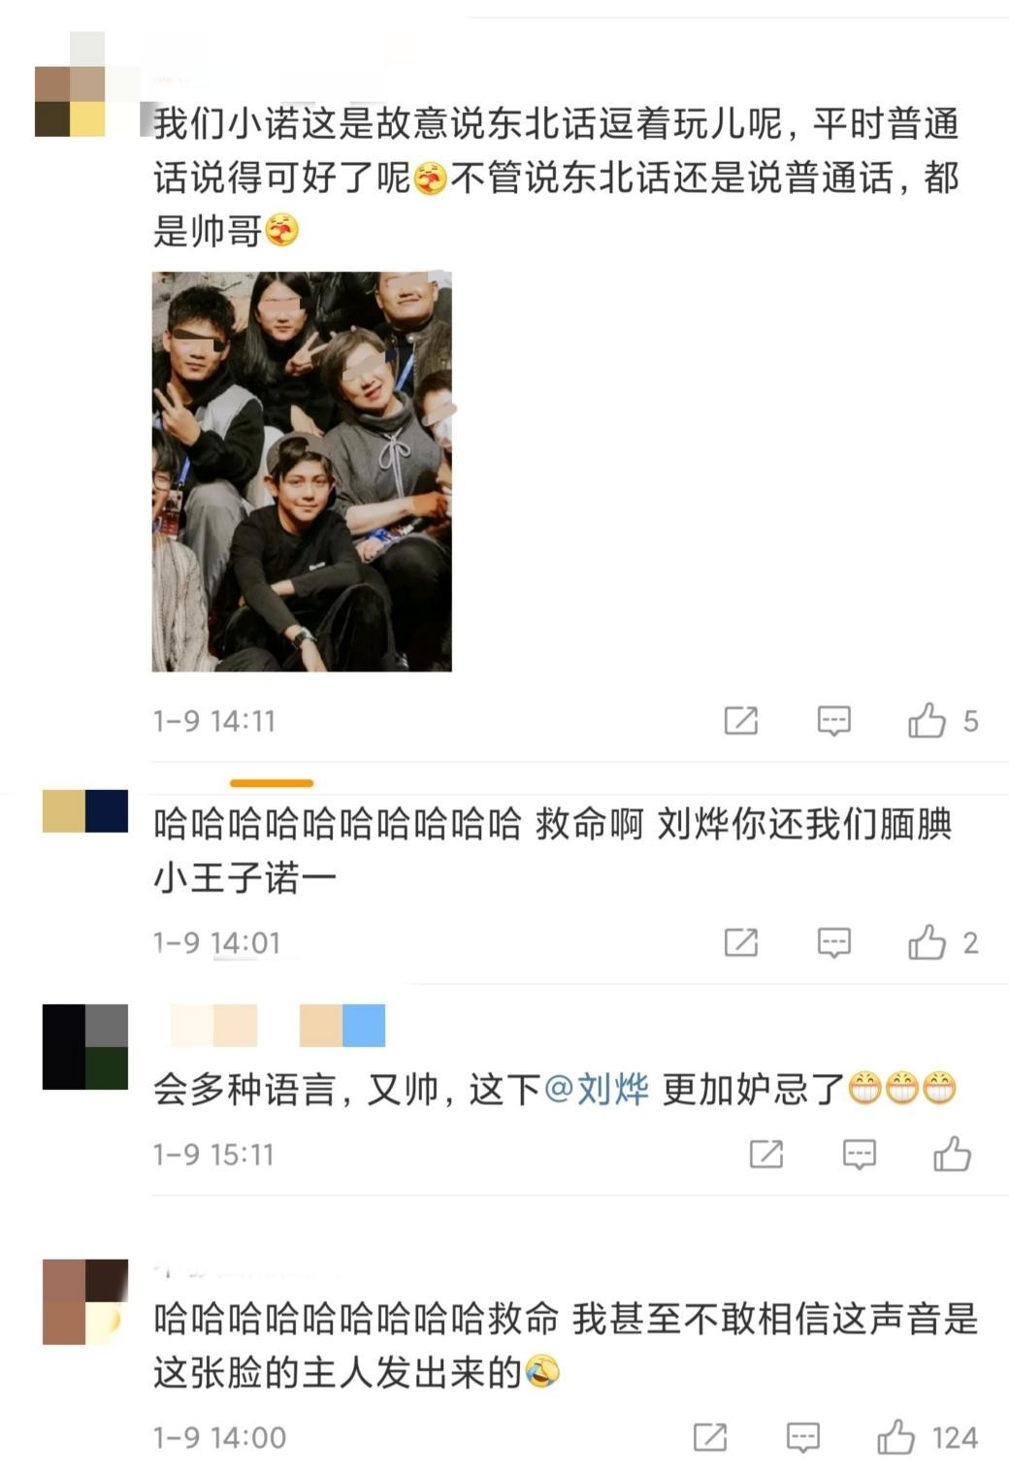The image size is (1009, 1473).
Task: Share the comment posted at 1-9 15:11
Action: click(766, 1154)
